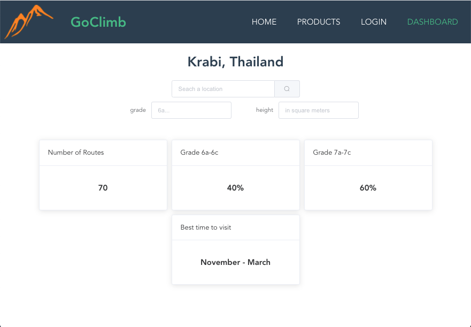Click the grade input showing 6a placeholder

[x=191, y=110]
